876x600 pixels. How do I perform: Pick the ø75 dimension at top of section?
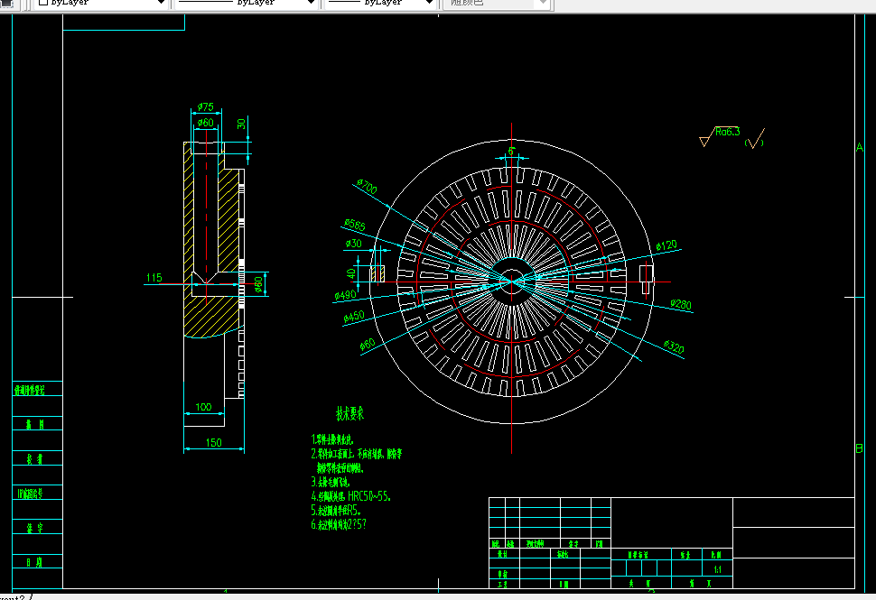[206, 106]
